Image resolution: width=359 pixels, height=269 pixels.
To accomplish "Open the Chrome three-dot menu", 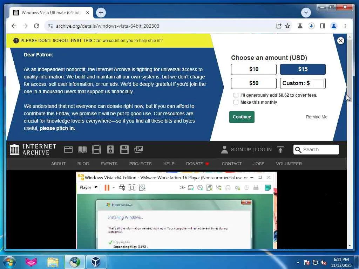I will click(345, 26).
